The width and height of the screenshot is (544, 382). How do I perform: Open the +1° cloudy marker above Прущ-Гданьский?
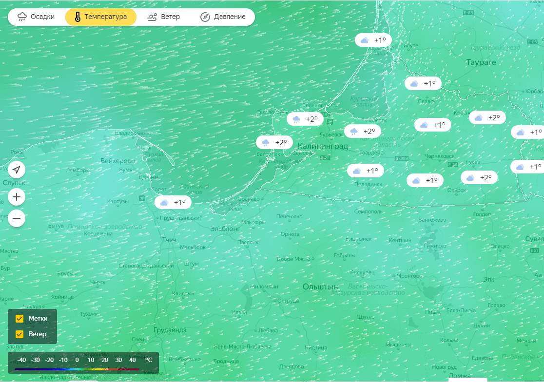(x=173, y=202)
